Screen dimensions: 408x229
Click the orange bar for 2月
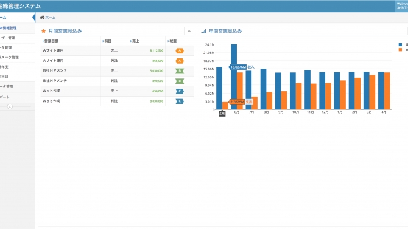pos(357,94)
